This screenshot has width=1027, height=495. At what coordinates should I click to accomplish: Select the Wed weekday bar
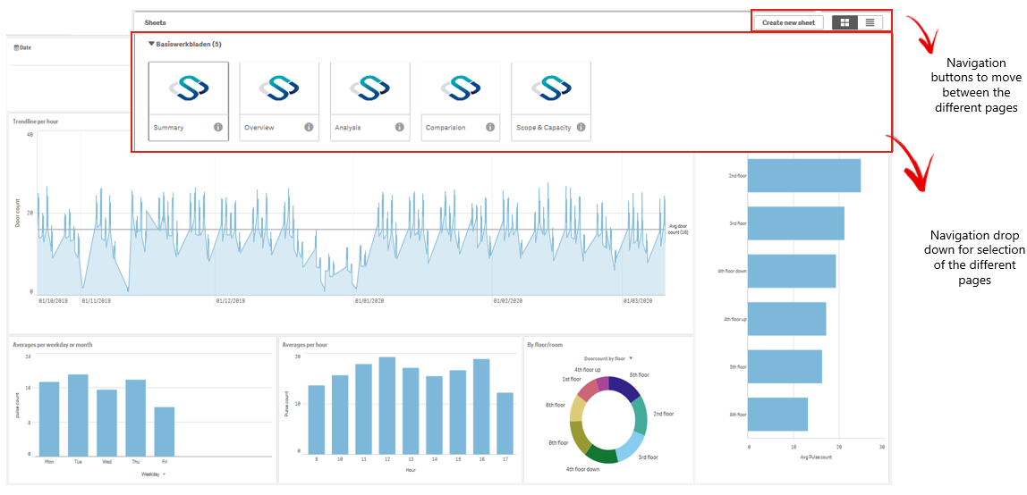pyautogui.click(x=106, y=423)
